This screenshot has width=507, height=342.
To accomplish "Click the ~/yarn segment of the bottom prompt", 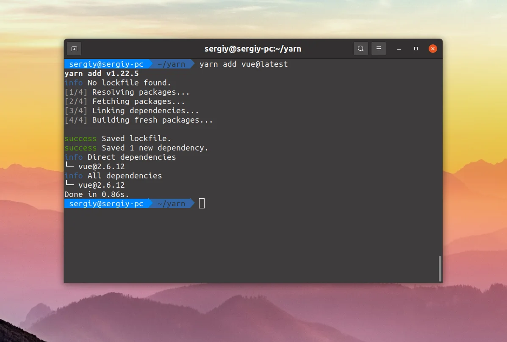I will pyautogui.click(x=172, y=204).
